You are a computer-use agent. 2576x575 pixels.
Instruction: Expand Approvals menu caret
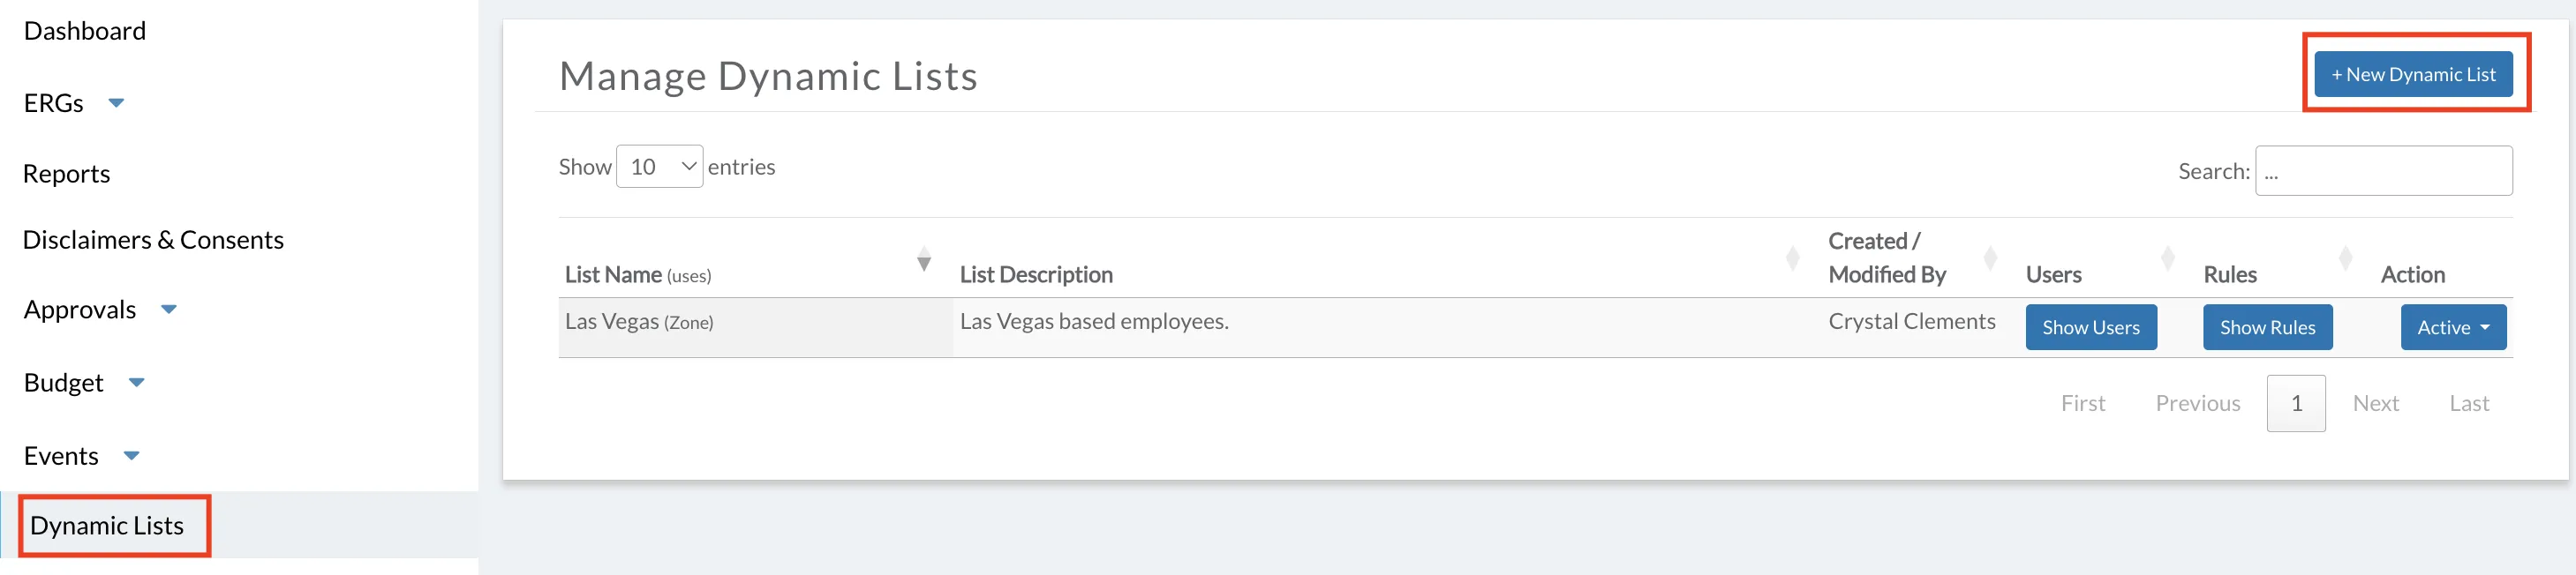pos(169,310)
